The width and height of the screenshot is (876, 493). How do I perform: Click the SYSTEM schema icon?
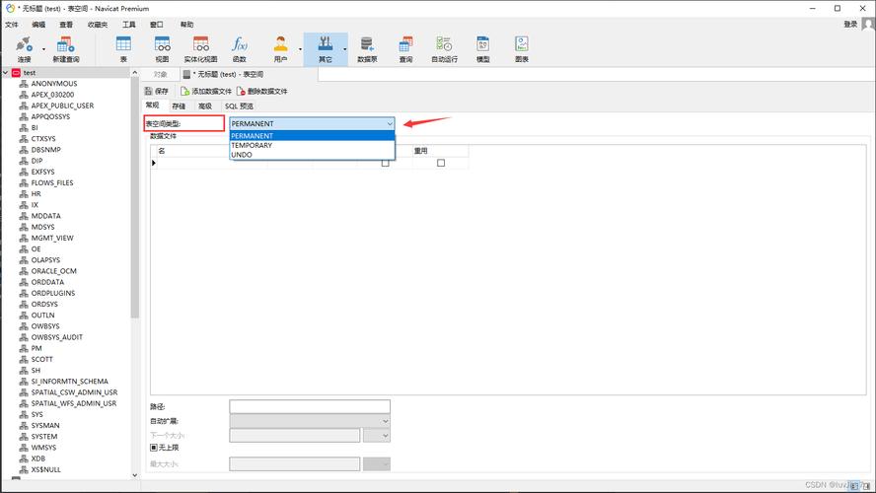[x=24, y=437]
